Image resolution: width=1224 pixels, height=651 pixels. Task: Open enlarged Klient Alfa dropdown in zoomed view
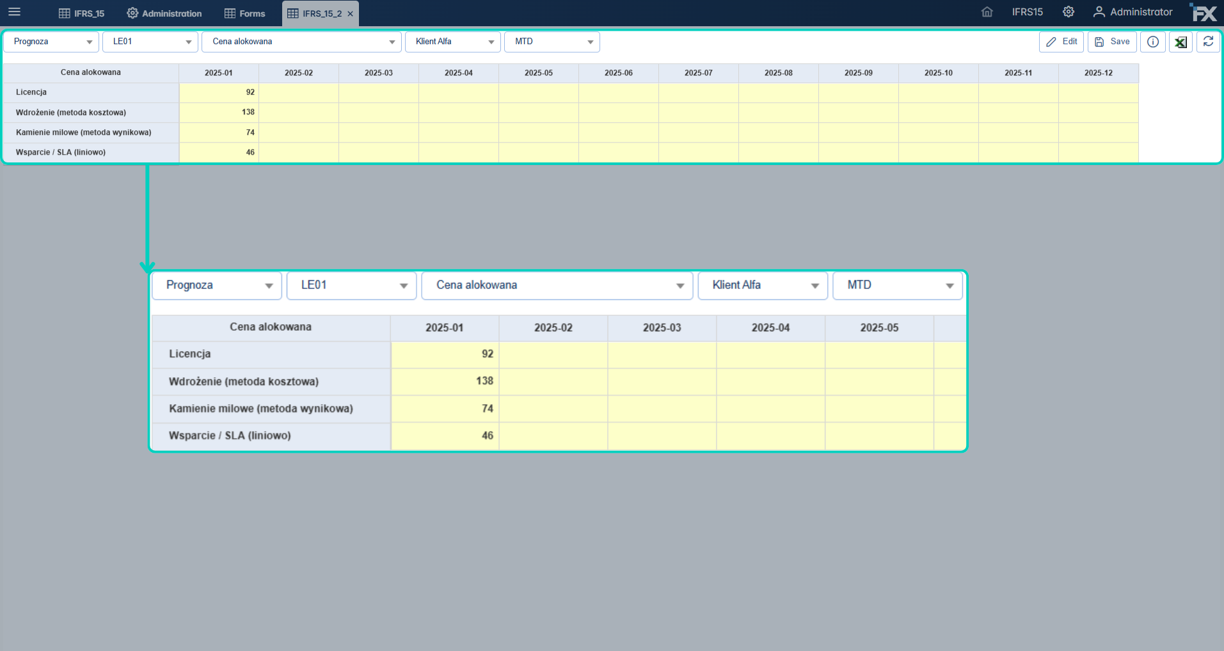point(763,285)
